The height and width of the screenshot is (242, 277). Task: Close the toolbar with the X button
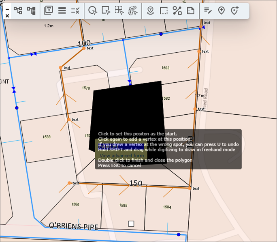[x=7, y=16]
